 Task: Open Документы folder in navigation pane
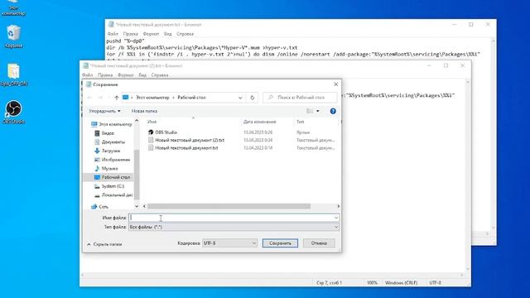coord(113,142)
